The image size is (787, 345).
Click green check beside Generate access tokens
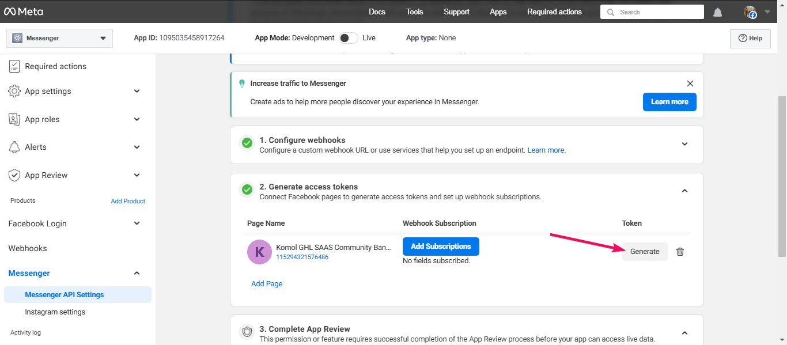point(247,189)
